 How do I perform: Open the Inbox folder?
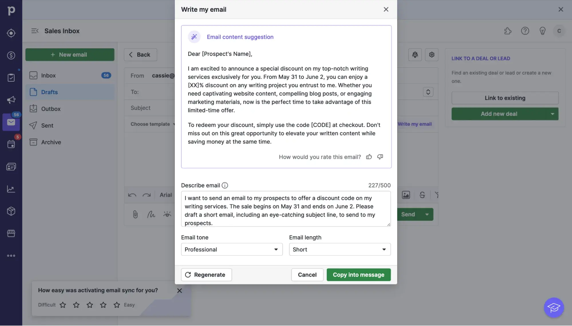[x=48, y=76]
